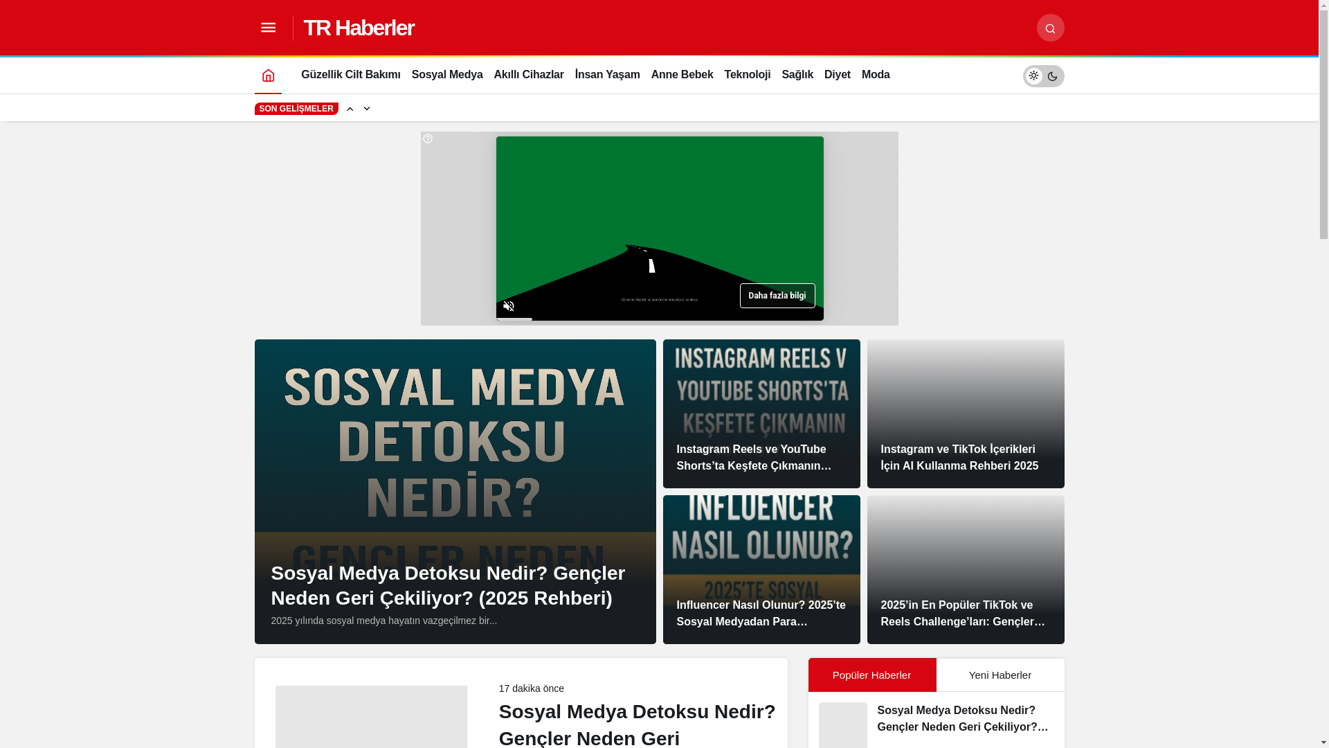Click SON GELİŞMELER label
This screenshot has height=748, width=1329.
pos(296,109)
